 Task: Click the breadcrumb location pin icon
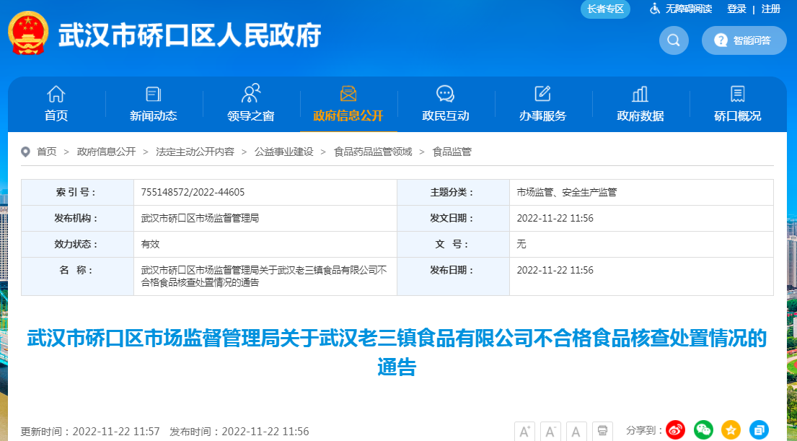[x=25, y=152]
